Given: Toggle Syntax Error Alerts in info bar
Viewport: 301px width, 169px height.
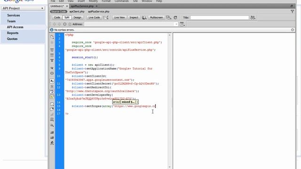Looking at the screenshot, I should [x=52, y=97].
